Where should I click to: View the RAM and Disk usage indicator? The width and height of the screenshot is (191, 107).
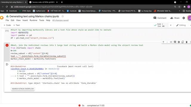pyautogui.click(x=163, y=25)
